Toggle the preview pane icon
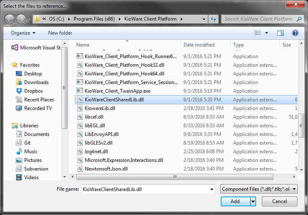The height and width of the screenshot is (215, 308). 280,33
